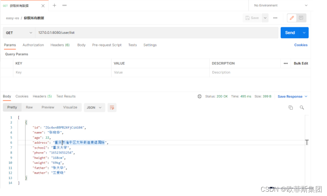This screenshot has width=327, height=196.
Task: Click the Value input cell
Action: pyautogui.click(x=160, y=73)
